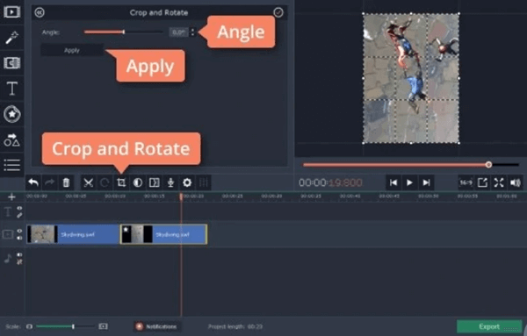Skip to next frame
The height and width of the screenshot is (336, 527).
point(427,182)
